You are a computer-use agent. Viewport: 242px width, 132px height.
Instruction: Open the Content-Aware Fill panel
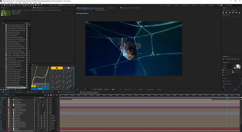click(227, 84)
